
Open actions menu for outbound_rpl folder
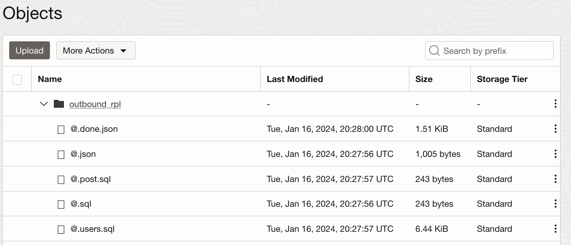click(555, 104)
